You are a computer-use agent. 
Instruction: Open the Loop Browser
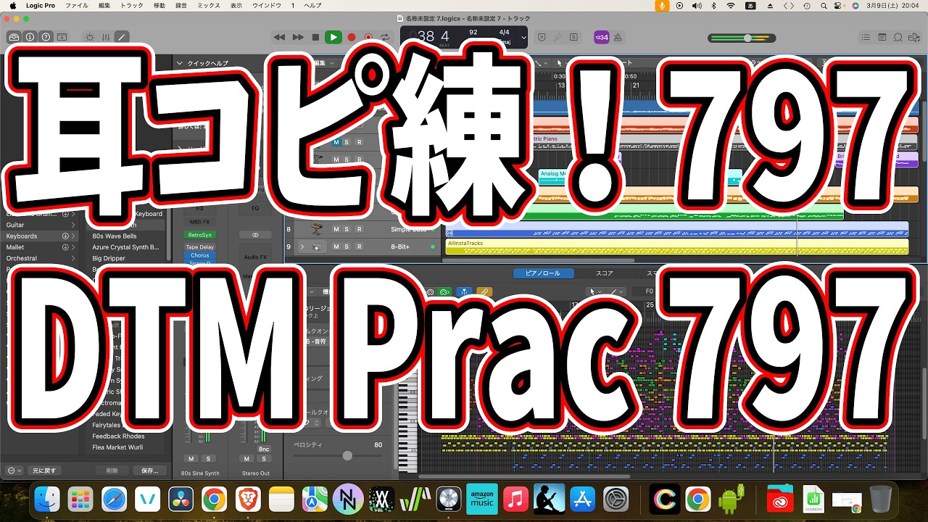[898, 37]
